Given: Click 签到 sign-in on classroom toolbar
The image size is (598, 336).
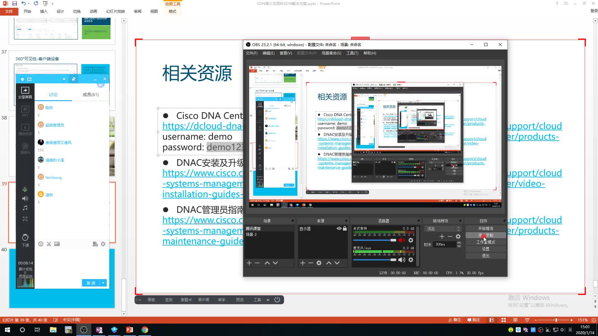Looking at the screenshot, I should click(x=168, y=300).
